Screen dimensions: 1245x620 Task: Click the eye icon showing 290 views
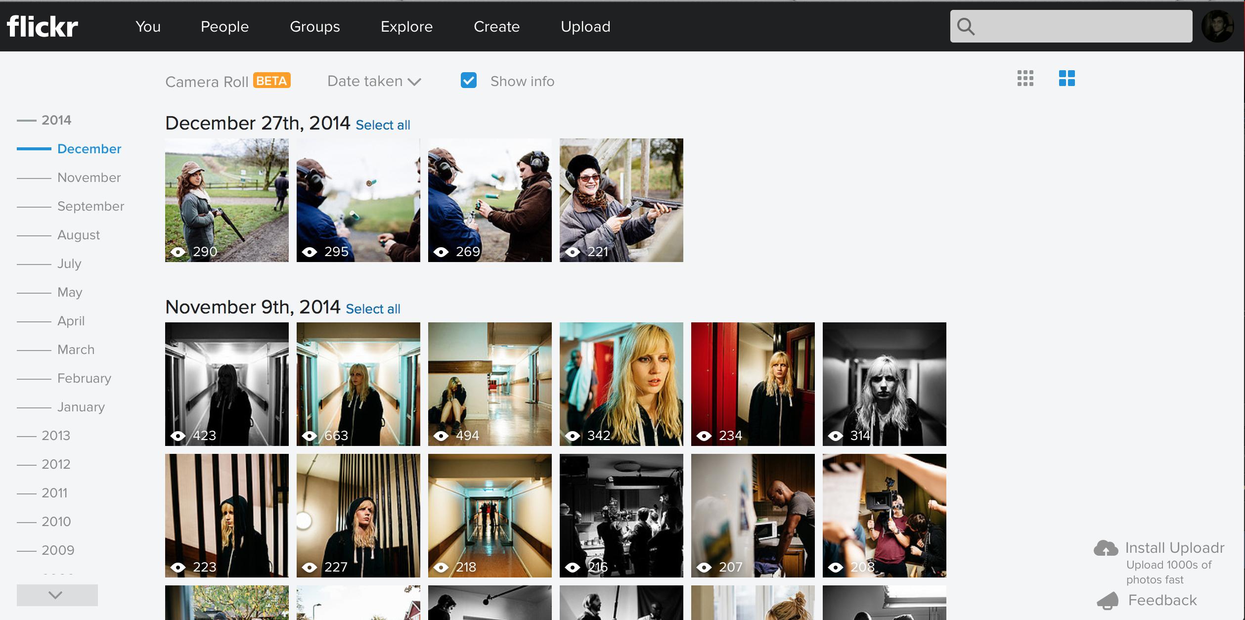click(178, 252)
